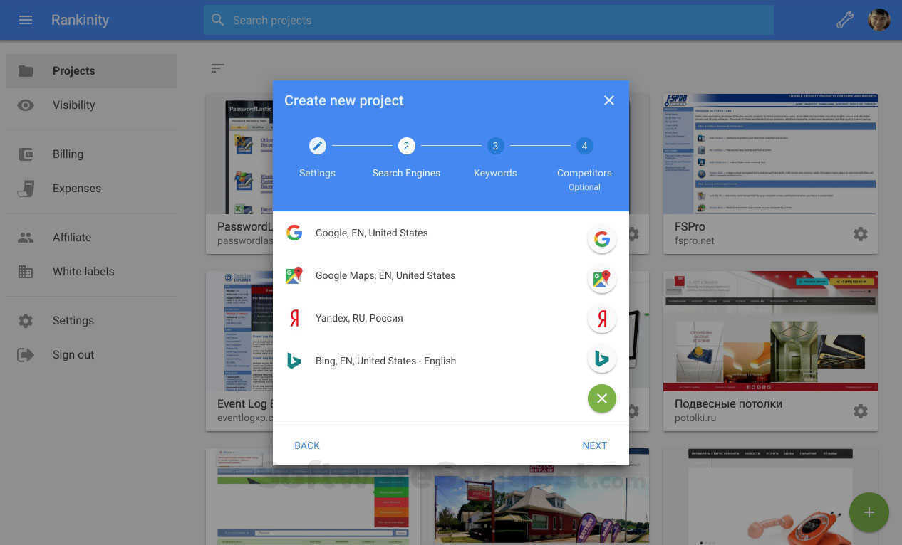
Task: Click the wrench tools icon in header
Action: click(x=845, y=20)
